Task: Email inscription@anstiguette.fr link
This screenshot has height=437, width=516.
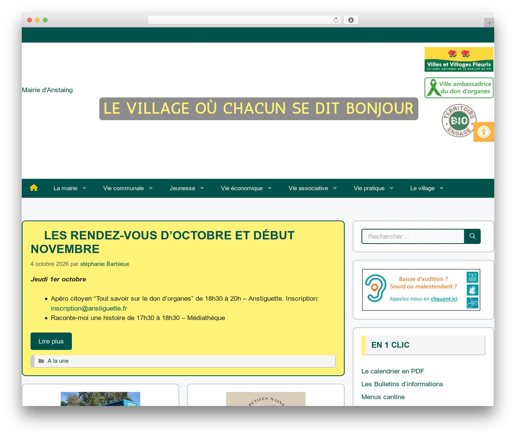Action: (x=89, y=308)
